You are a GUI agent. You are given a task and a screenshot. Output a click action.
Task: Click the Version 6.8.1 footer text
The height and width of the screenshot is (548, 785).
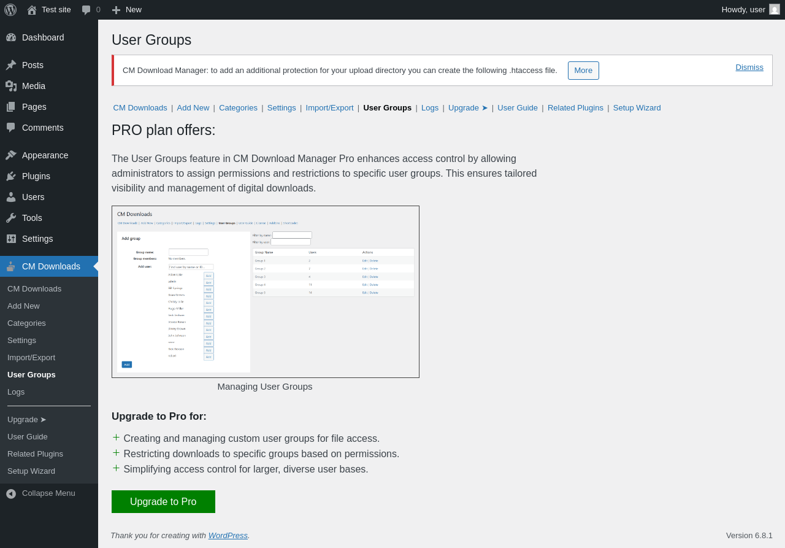coord(749,536)
